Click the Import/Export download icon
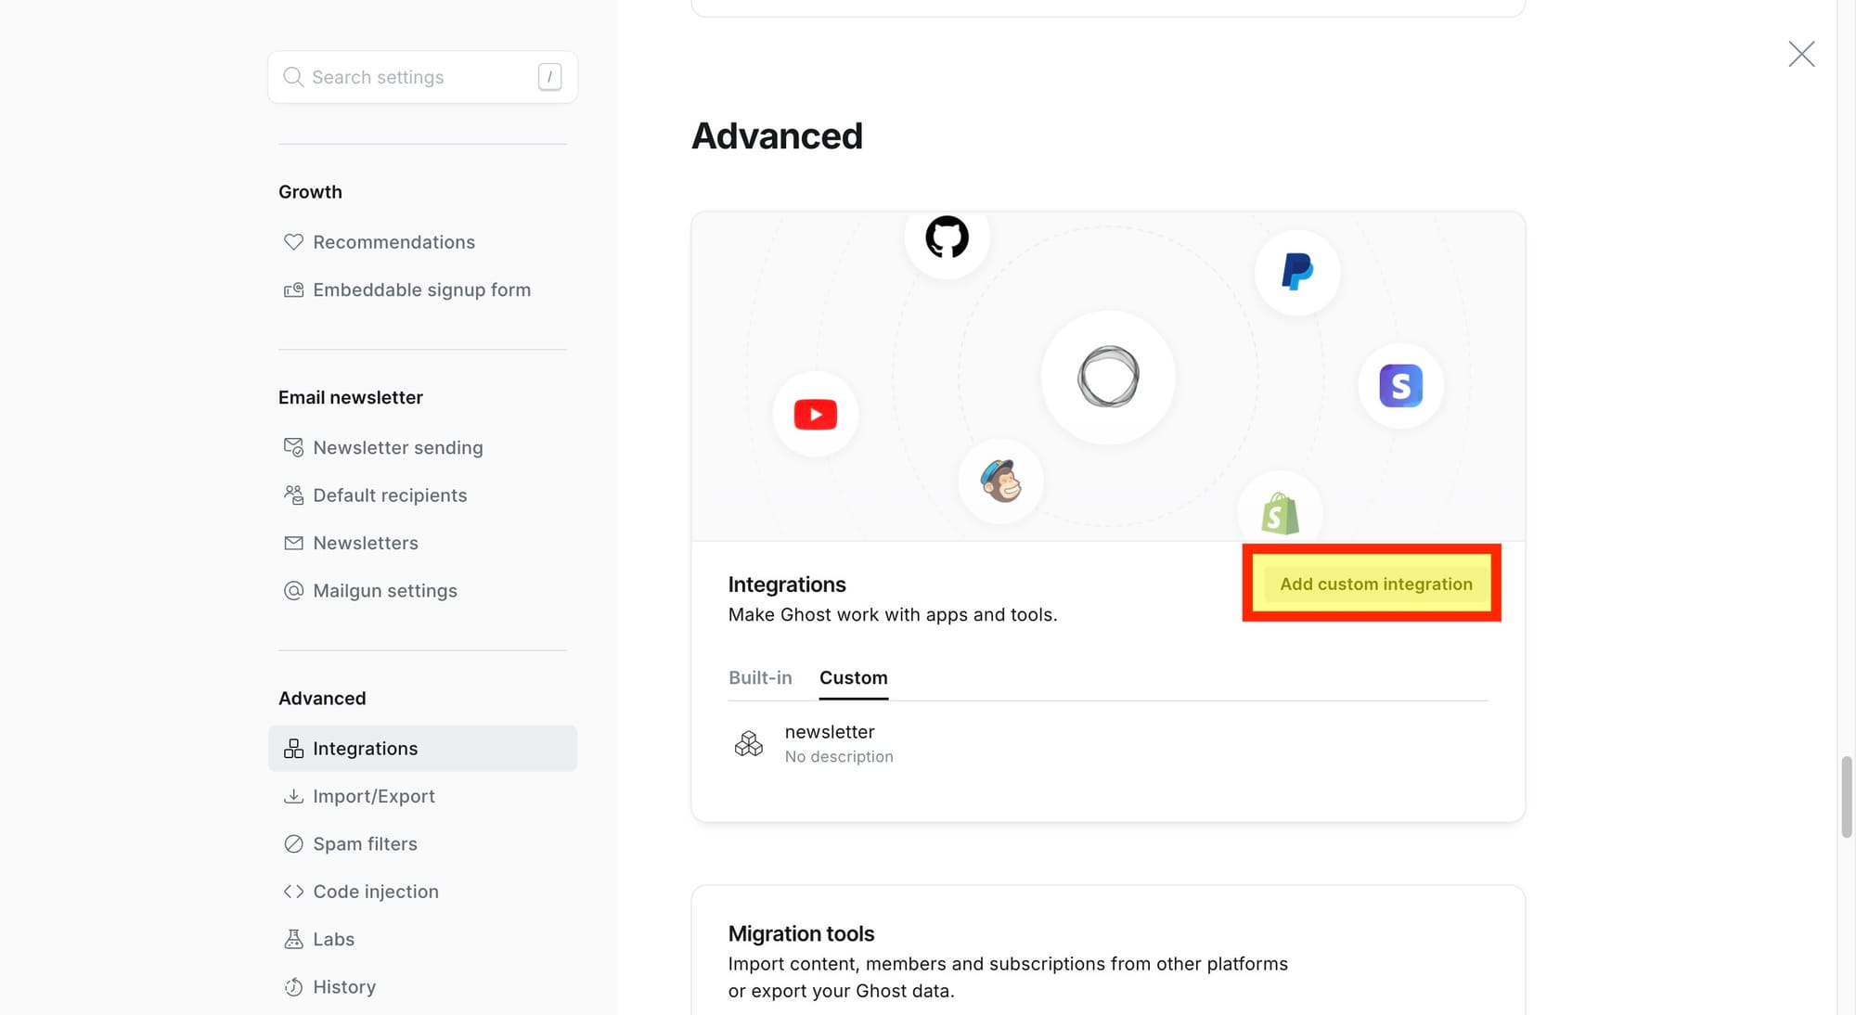Image resolution: width=1856 pixels, height=1015 pixels. (293, 796)
